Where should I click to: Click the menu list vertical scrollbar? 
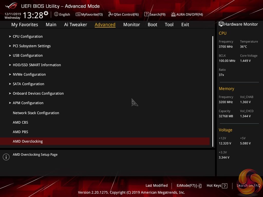[x=213, y=91]
